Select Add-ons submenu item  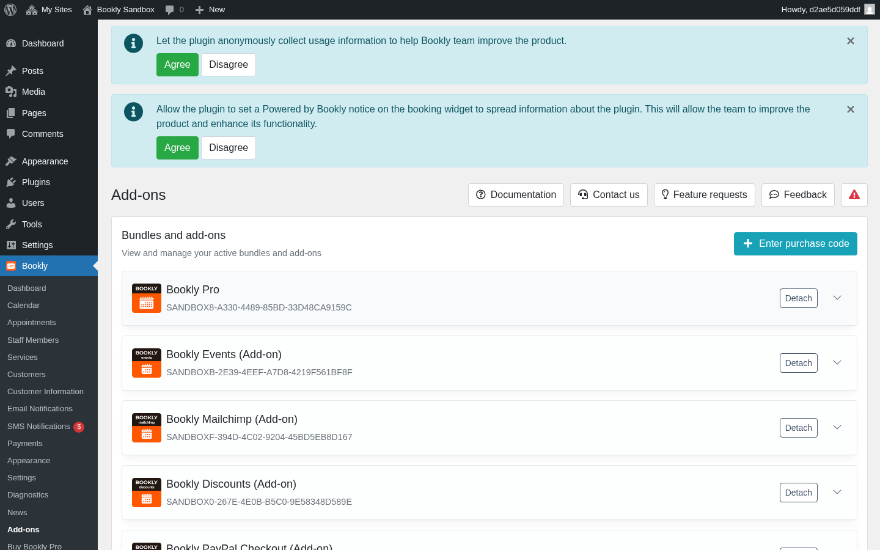click(x=23, y=530)
